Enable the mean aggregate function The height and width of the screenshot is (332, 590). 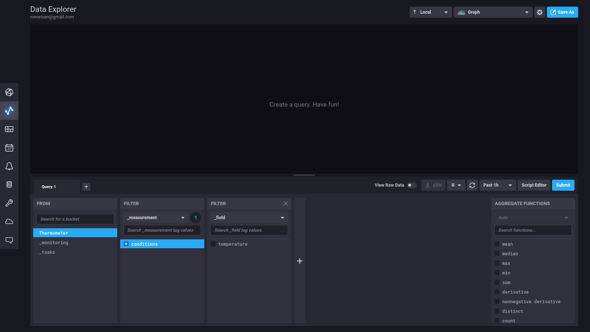tap(497, 244)
